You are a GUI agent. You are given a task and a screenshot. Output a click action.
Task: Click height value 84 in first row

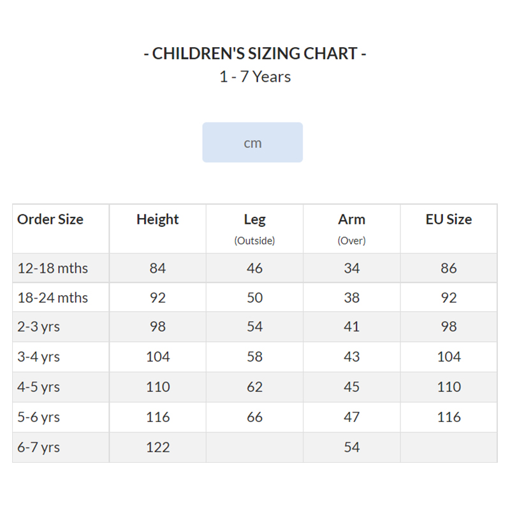pyautogui.click(x=157, y=268)
